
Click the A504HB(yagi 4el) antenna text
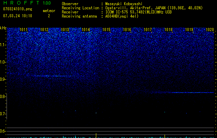tap(122, 16)
